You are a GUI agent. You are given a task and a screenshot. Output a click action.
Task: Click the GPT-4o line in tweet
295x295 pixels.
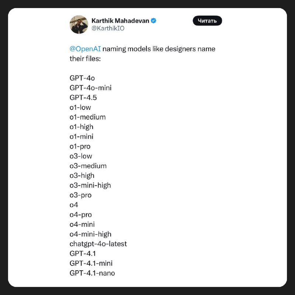click(82, 78)
